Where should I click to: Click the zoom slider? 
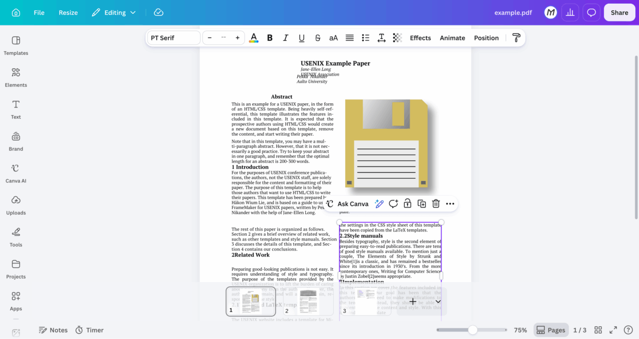coord(472,330)
